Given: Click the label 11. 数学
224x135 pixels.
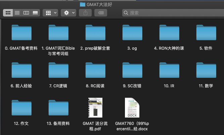Looking at the screenshot, I should coord(206,86).
